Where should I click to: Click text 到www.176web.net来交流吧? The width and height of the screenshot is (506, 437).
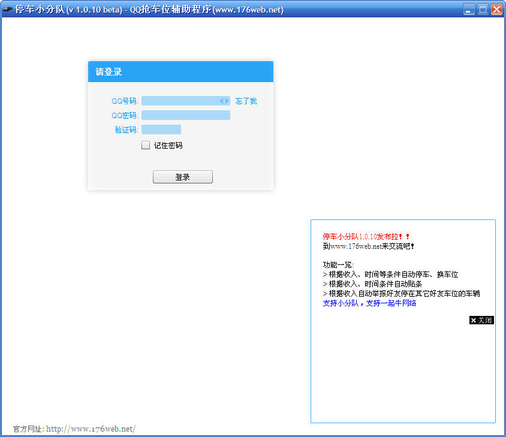click(x=368, y=246)
